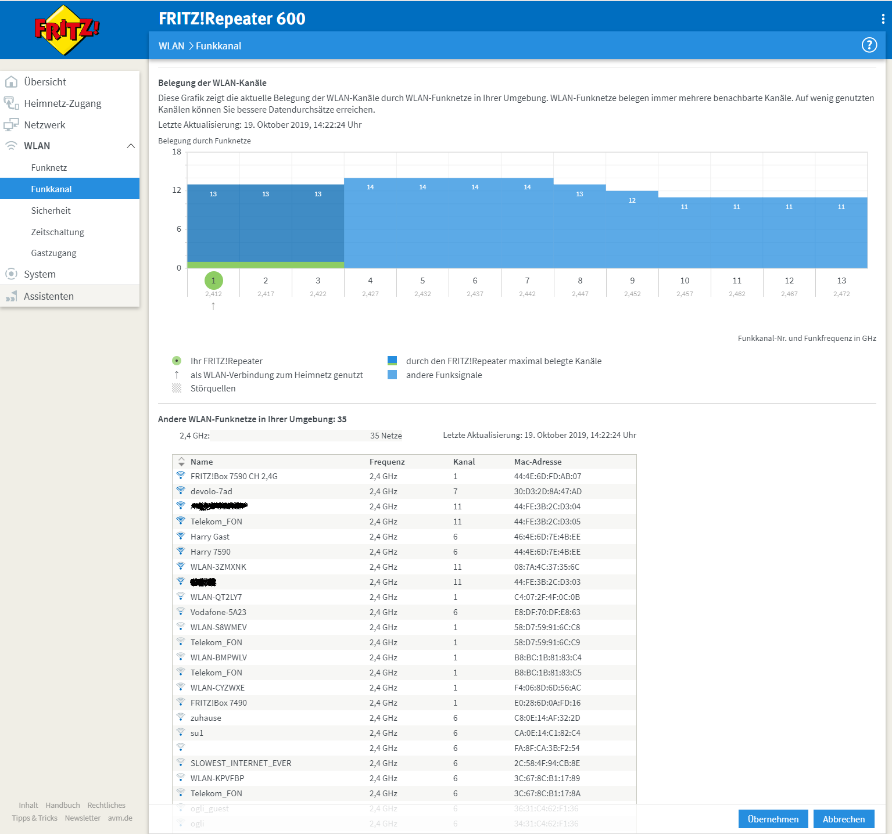Open the Handbuch footer link
The width and height of the screenshot is (892, 834).
[x=63, y=805]
